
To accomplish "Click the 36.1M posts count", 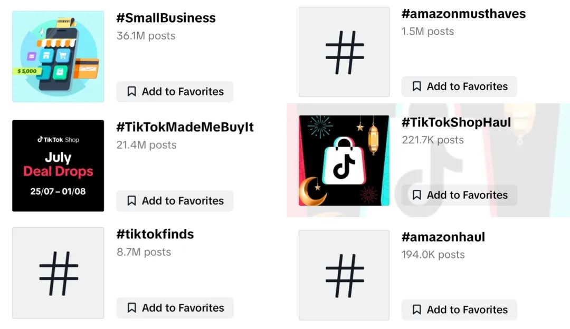I will (146, 36).
